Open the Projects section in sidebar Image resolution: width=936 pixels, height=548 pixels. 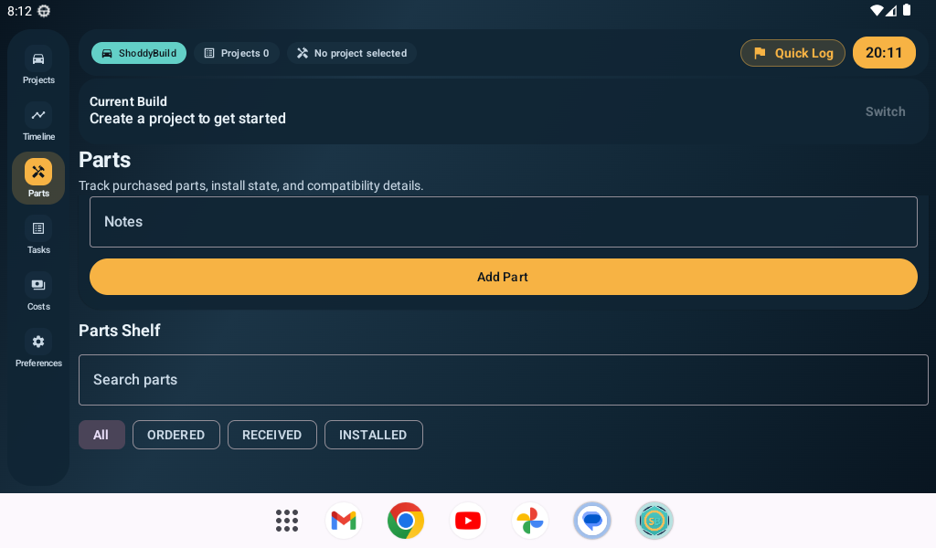pos(38,66)
